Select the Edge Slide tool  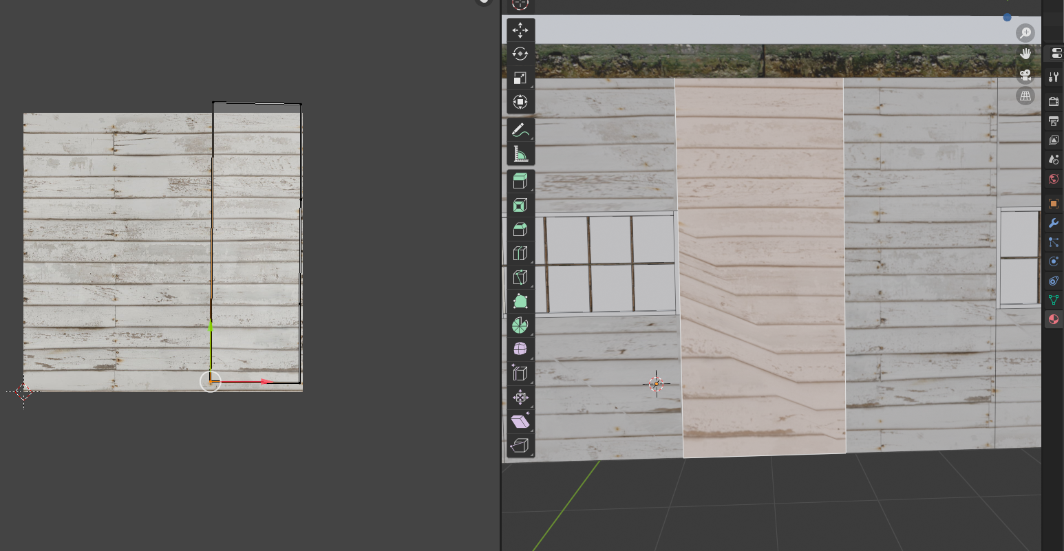520,373
